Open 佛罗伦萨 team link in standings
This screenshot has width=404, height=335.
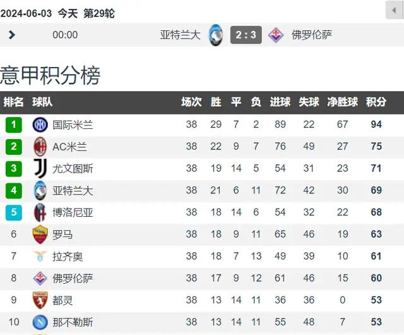click(73, 278)
